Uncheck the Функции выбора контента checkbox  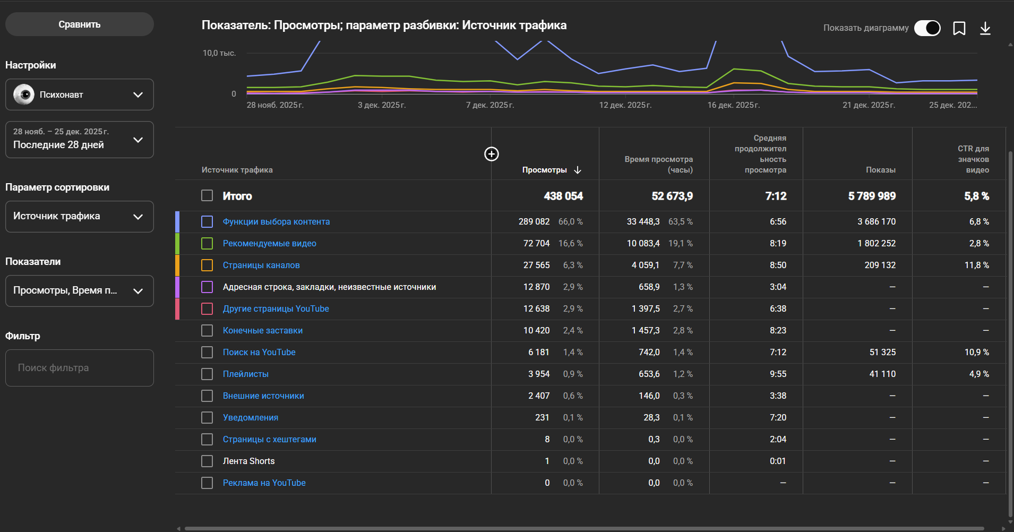207,221
